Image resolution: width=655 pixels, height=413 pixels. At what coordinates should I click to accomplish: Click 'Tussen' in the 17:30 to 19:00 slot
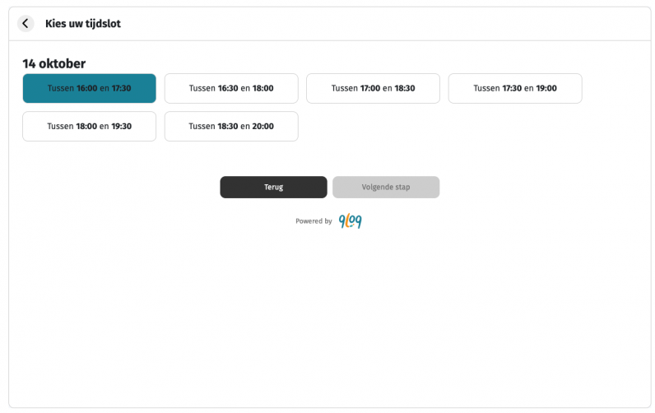[x=486, y=88]
